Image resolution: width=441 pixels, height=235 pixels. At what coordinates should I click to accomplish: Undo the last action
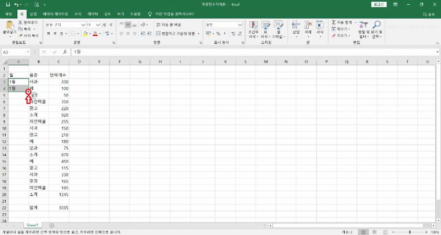[17, 4]
